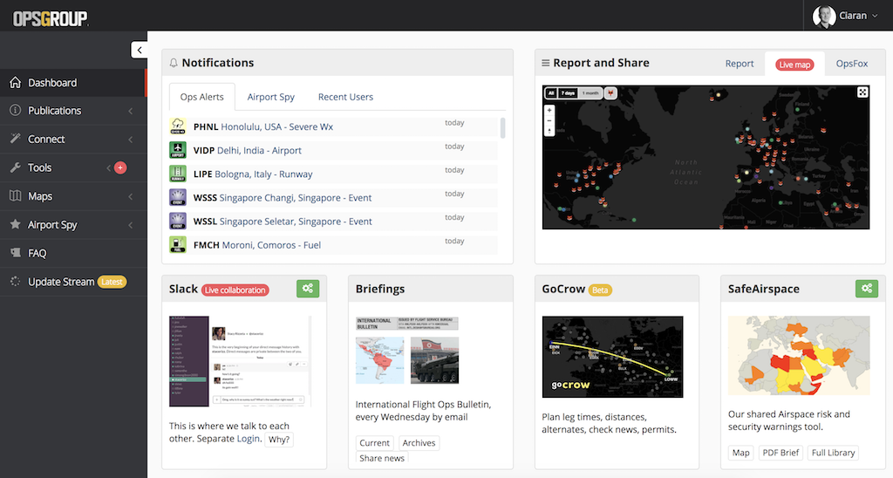Collapse the sidebar with the arrow button
Viewport: 893px width, 478px height.
[x=139, y=50]
